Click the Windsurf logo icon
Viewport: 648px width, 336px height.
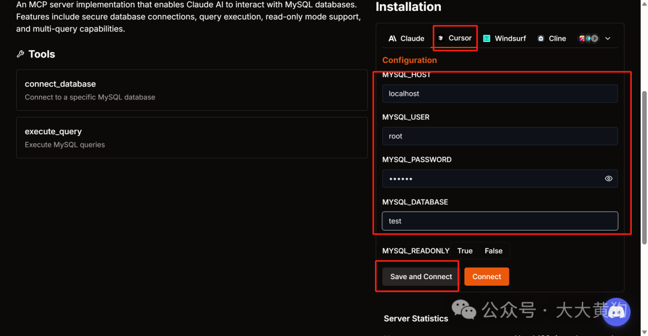pyautogui.click(x=487, y=38)
